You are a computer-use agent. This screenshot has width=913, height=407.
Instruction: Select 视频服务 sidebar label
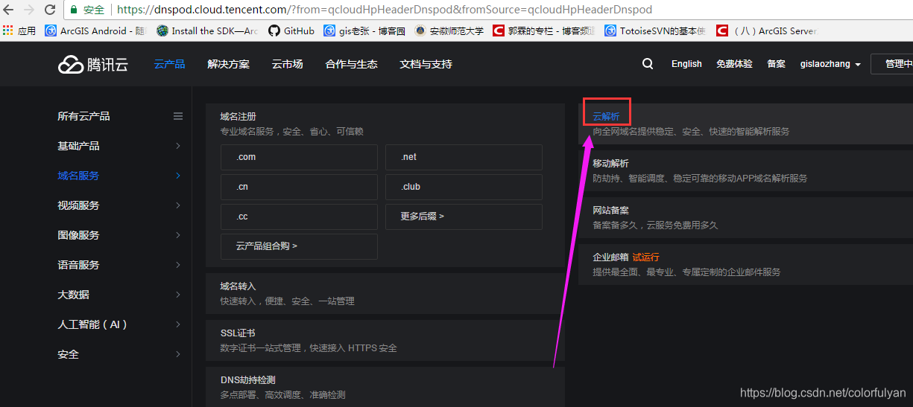[x=78, y=205]
